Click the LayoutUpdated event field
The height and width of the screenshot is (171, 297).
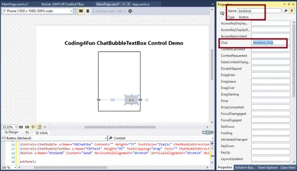coord(270,159)
